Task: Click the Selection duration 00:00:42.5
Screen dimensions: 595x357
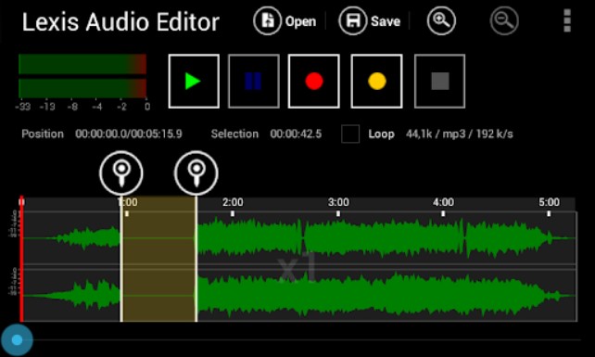Action: pos(296,134)
